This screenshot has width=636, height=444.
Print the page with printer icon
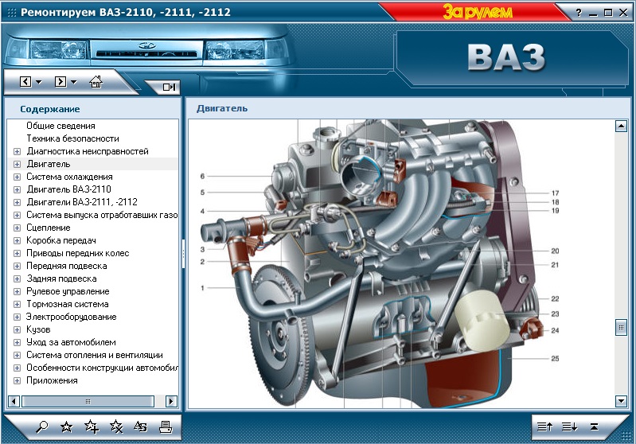[166, 426]
